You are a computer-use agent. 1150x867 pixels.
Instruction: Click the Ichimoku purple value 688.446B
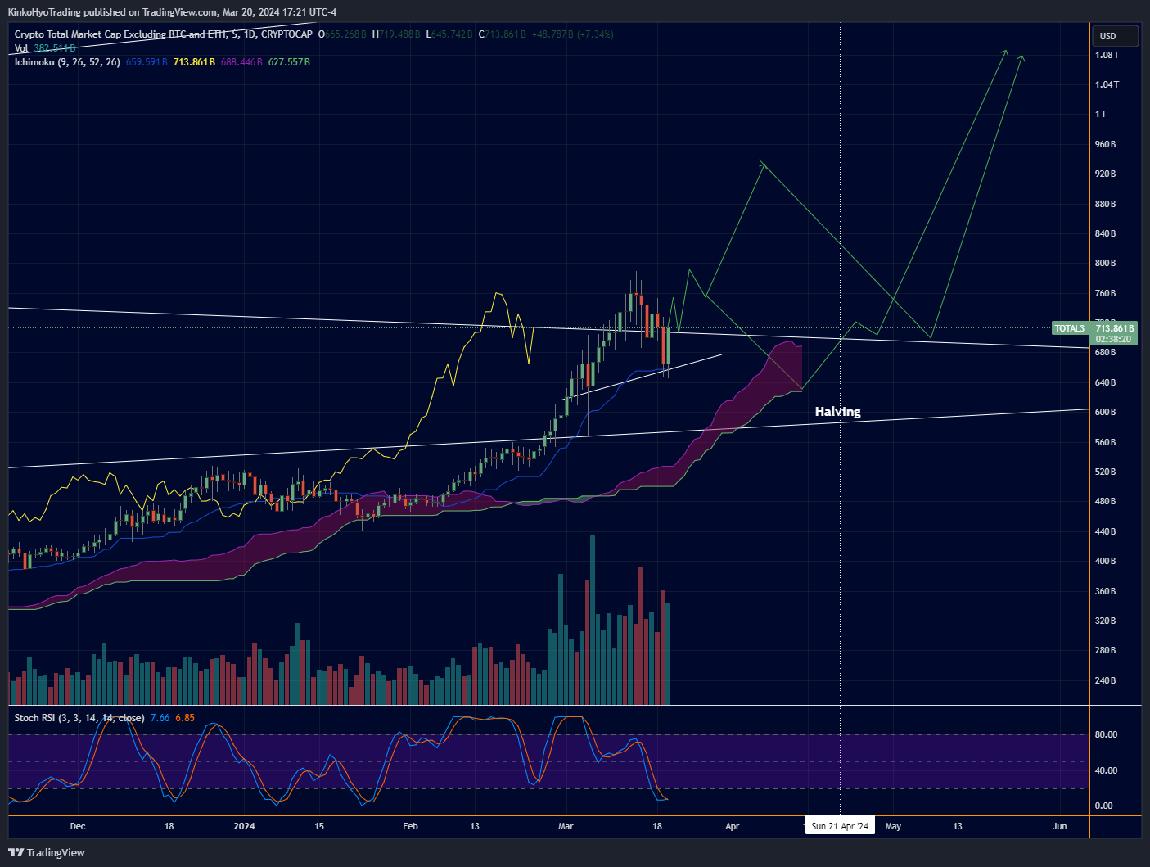(241, 62)
